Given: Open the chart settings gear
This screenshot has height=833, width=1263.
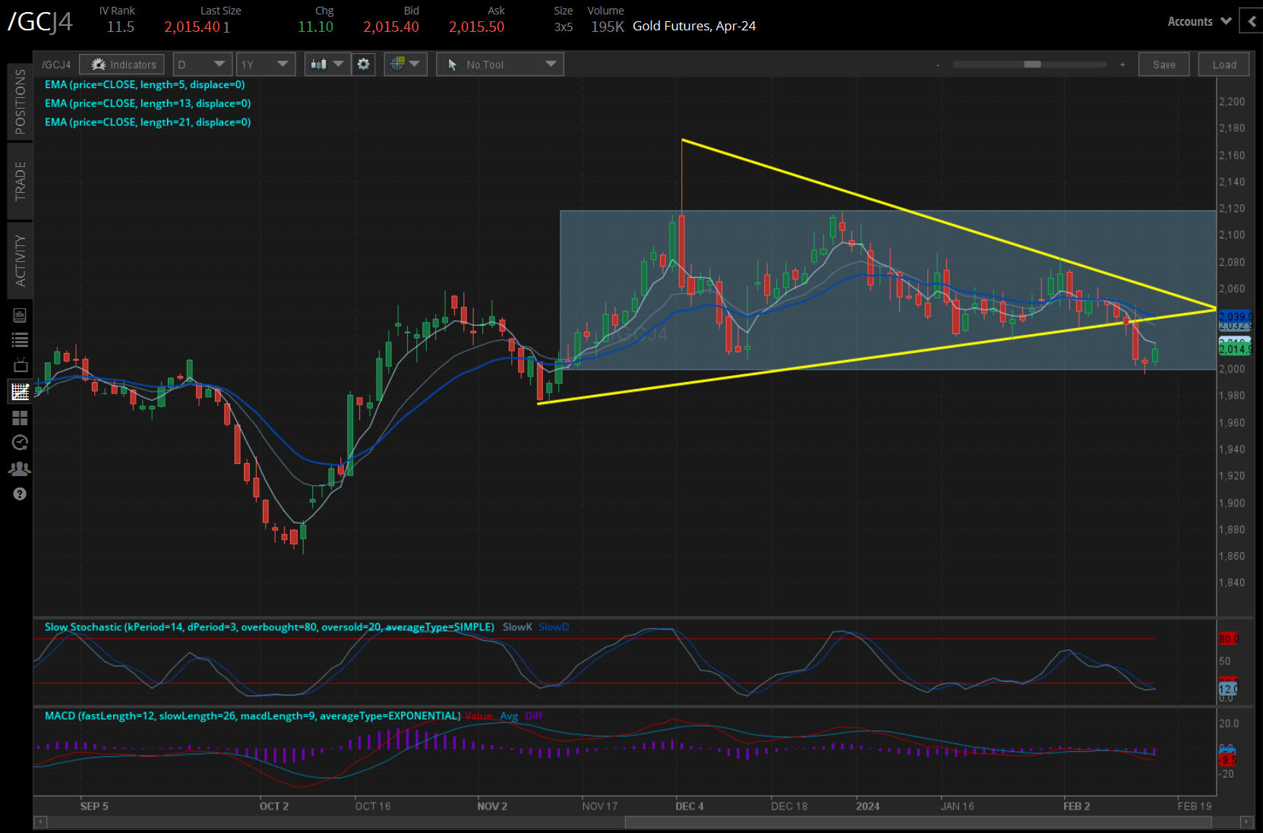Looking at the screenshot, I should [364, 65].
